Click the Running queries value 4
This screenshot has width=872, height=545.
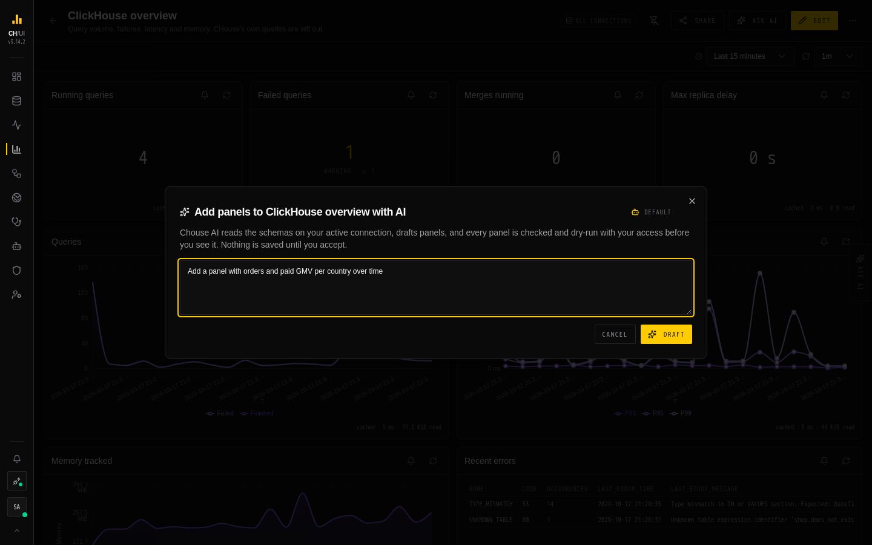point(143,157)
